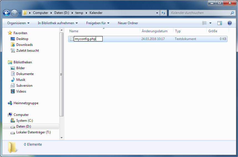Create a folder with Neuer Ordner
This screenshot has width=238, height=157.
click(x=128, y=23)
